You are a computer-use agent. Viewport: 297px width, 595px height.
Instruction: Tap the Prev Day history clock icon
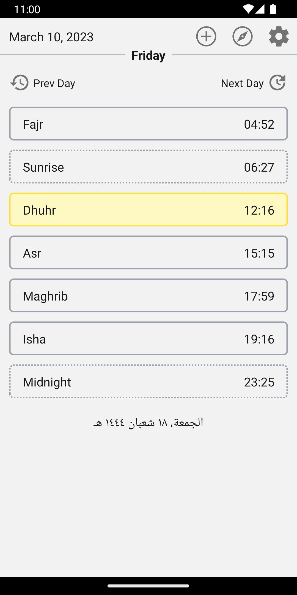click(19, 83)
